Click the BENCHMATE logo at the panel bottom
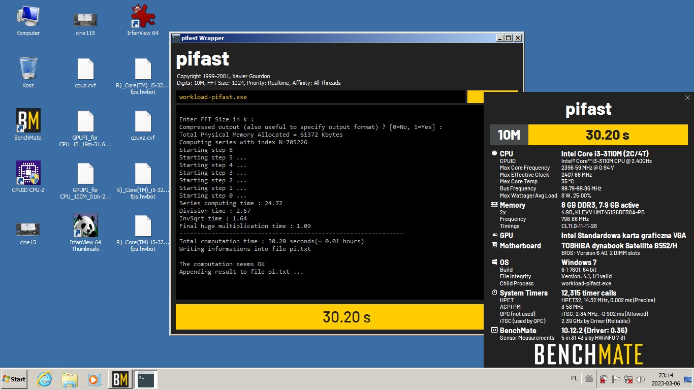694x390 pixels. tap(589, 354)
